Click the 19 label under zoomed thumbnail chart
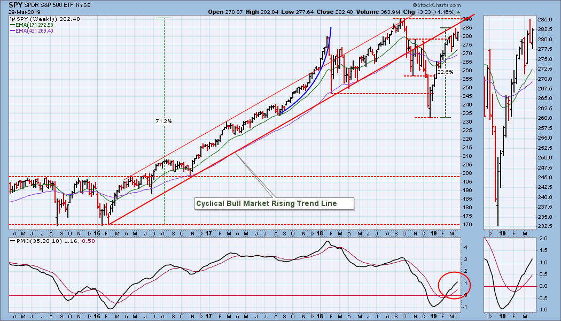Viewport: 561px width, 321px height. [x=502, y=233]
